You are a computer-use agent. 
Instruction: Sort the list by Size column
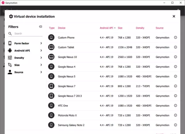click(120, 28)
